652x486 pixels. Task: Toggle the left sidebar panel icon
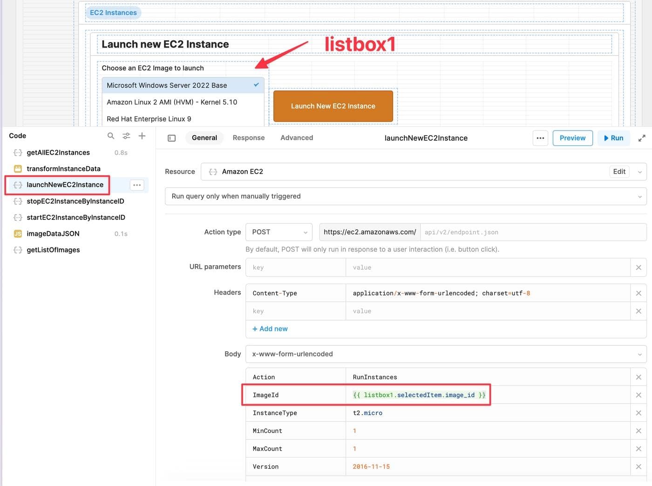(171, 138)
